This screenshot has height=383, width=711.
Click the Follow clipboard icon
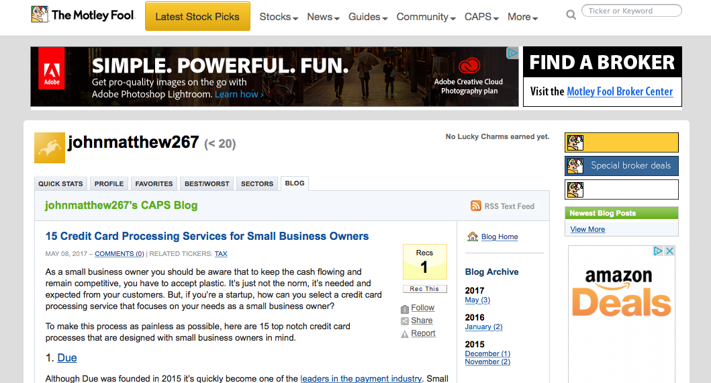(x=404, y=309)
